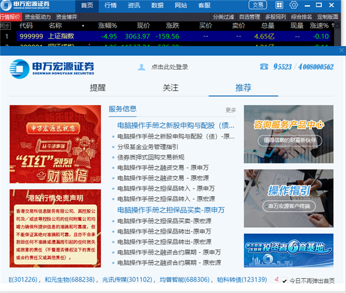The height and width of the screenshot is (293, 346).
Task: Open highlighted 电脑操作手册之新股申购与配股 headline
Action: [176, 125]
